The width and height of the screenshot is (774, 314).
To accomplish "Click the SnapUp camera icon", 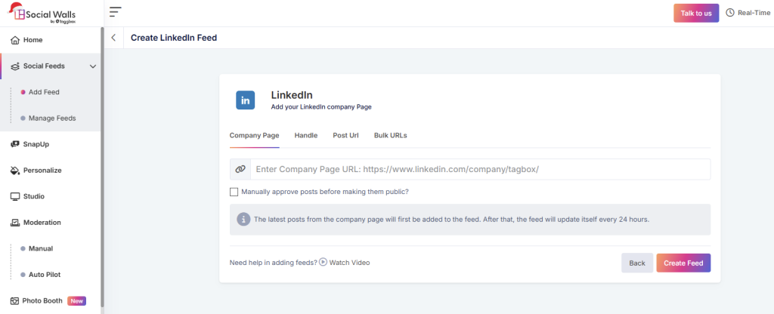I will coord(15,144).
